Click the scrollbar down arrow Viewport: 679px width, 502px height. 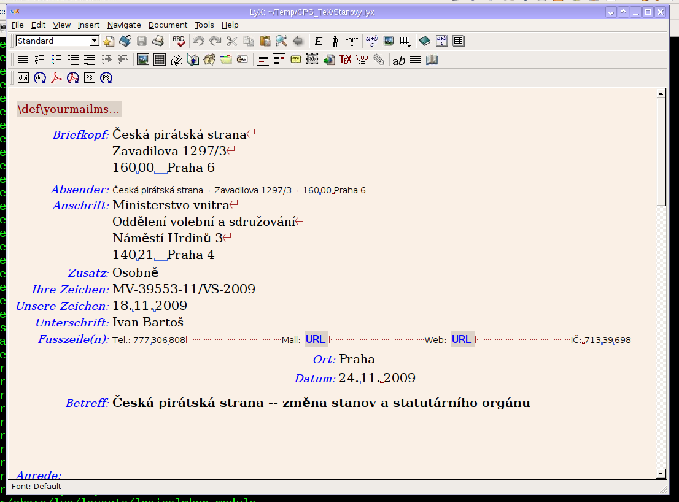pyautogui.click(x=661, y=473)
